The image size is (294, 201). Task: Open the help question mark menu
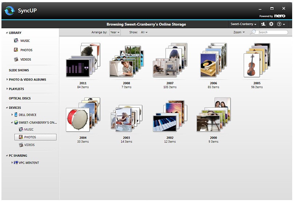pos(281,24)
